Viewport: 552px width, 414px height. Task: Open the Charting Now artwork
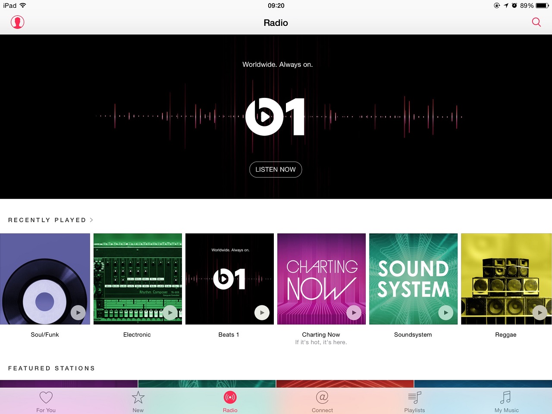(x=321, y=279)
